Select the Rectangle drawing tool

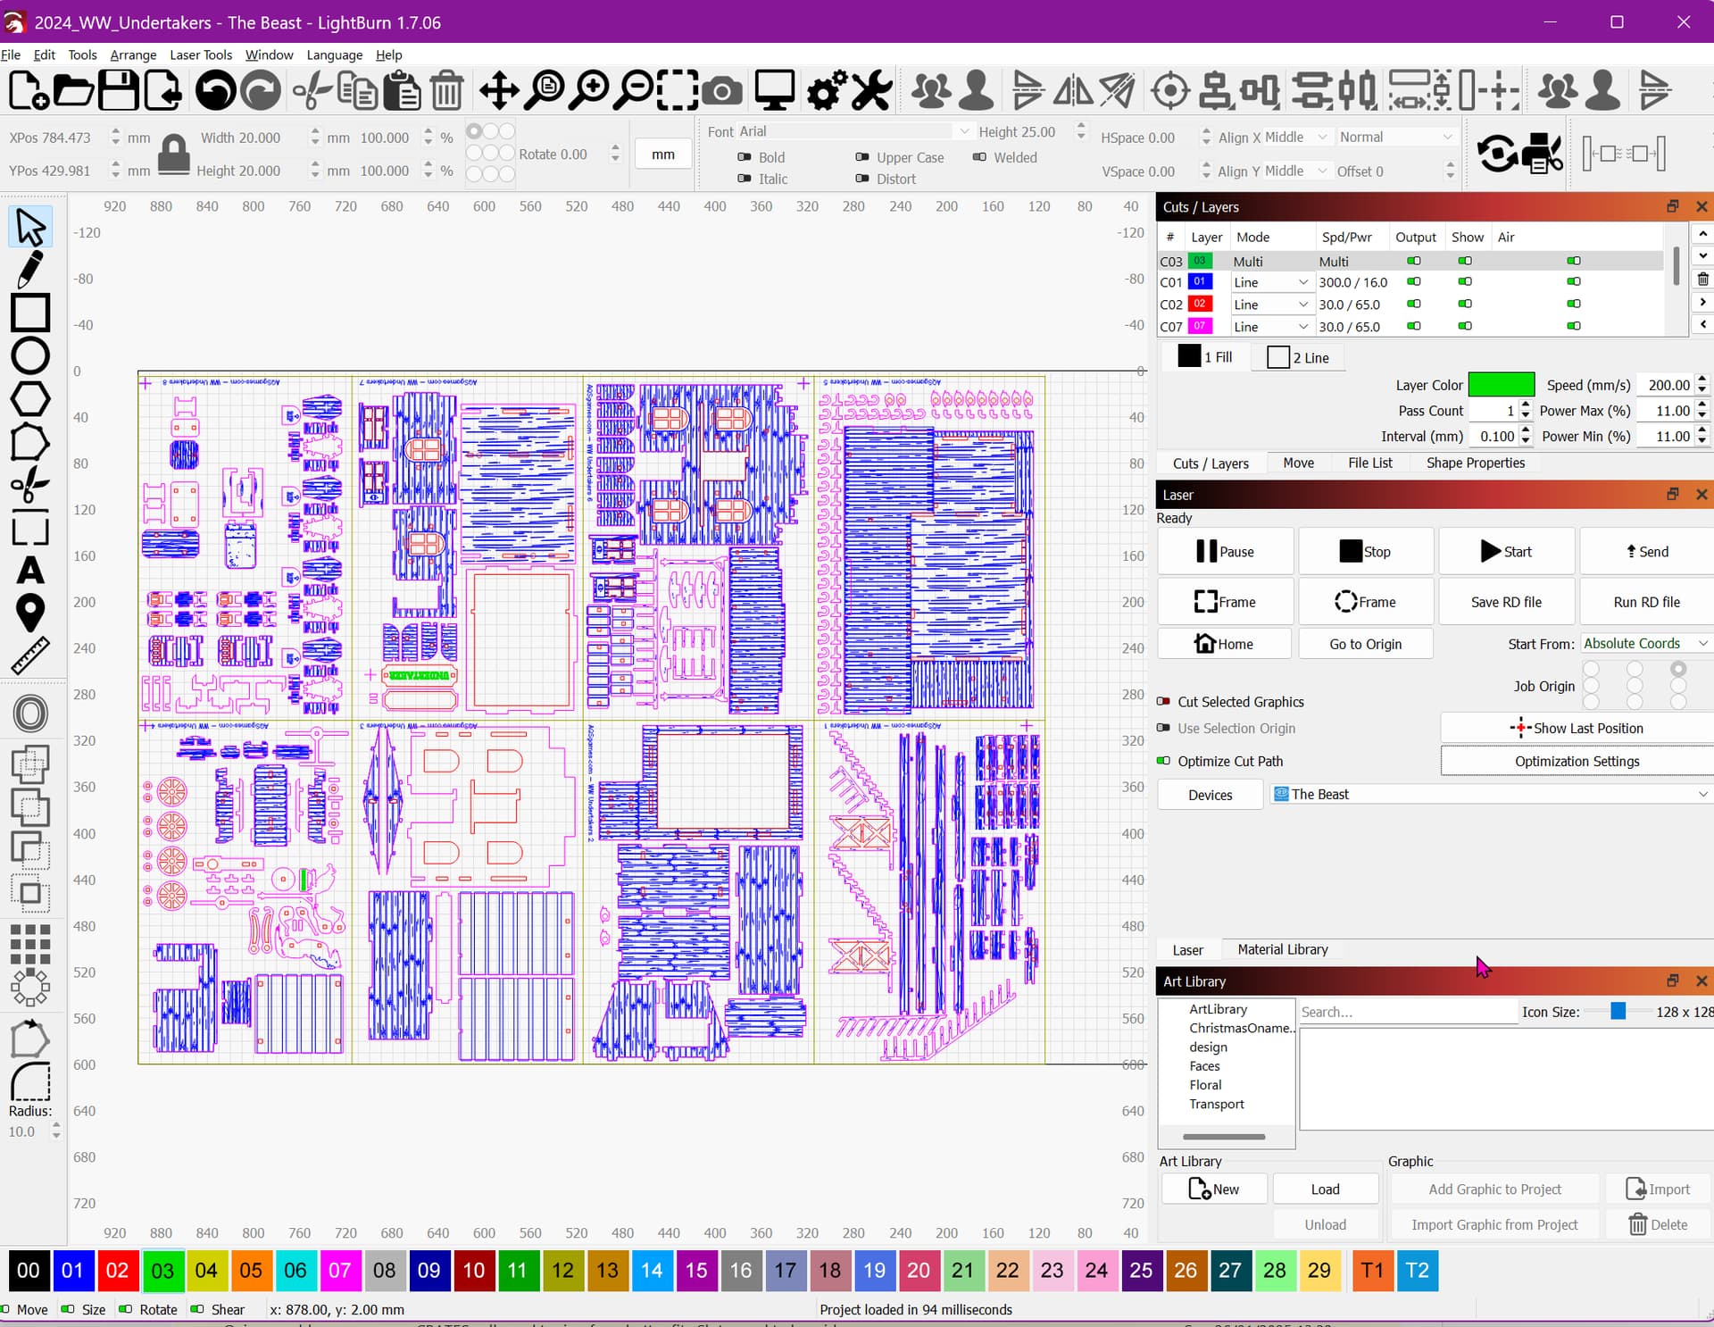pyautogui.click(x=29, y=313)
